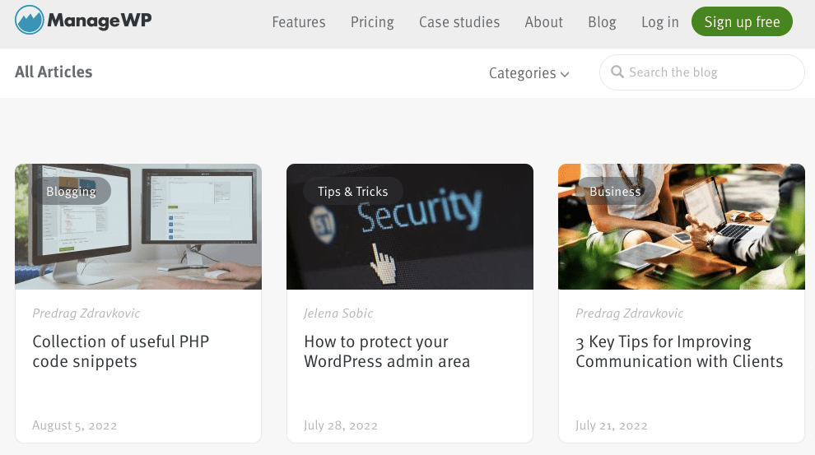Open the Features menu item

point(299,22)
